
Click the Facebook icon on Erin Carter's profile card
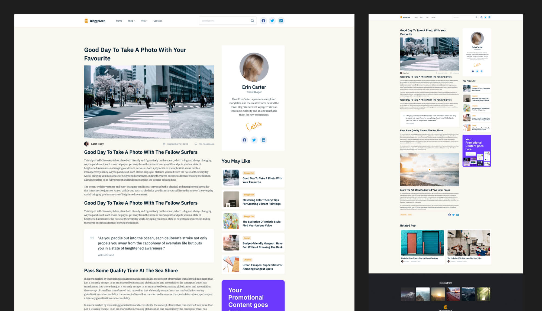click(x=244, y=140)
